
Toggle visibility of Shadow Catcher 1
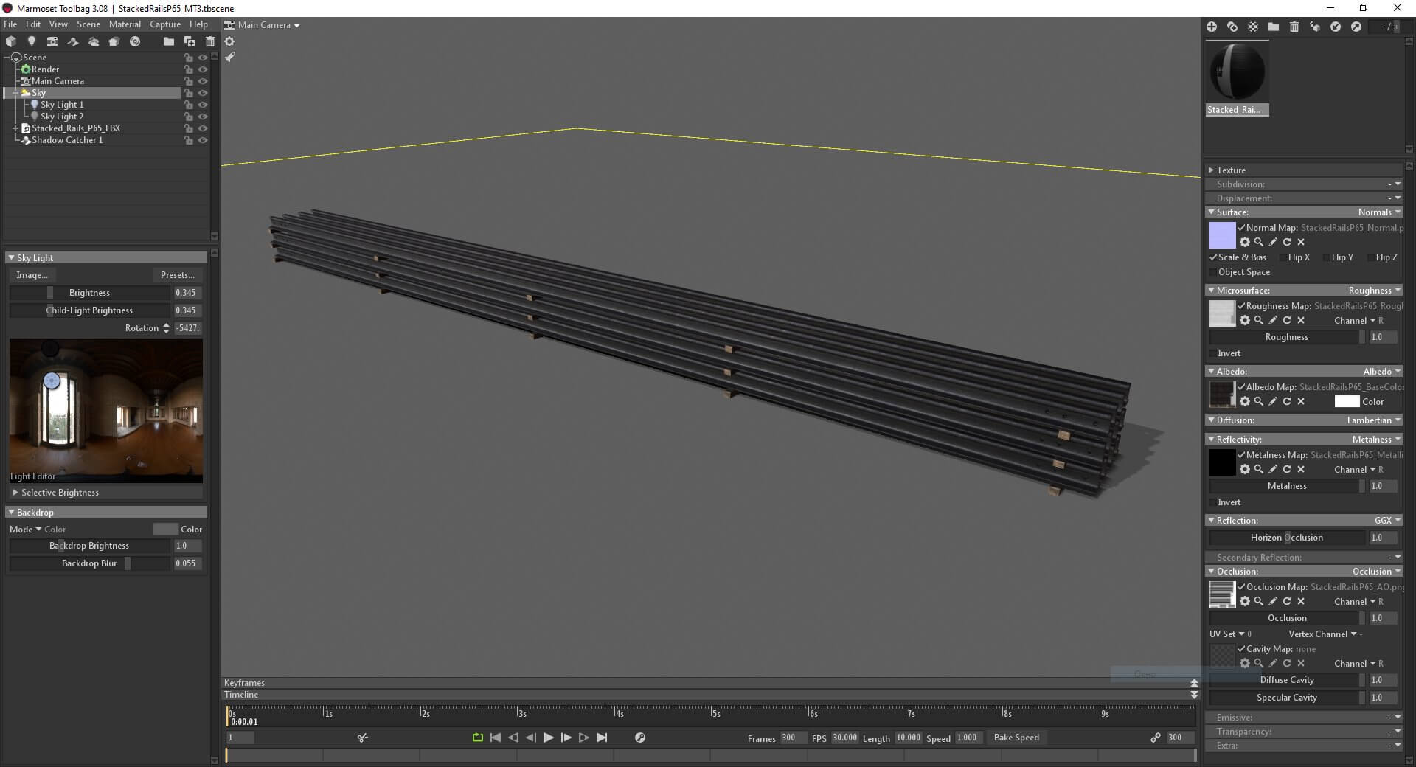(x=203, y=140)
